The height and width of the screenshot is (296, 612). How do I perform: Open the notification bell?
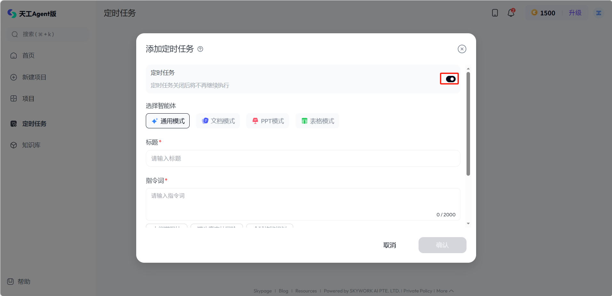tap(511, 13)
